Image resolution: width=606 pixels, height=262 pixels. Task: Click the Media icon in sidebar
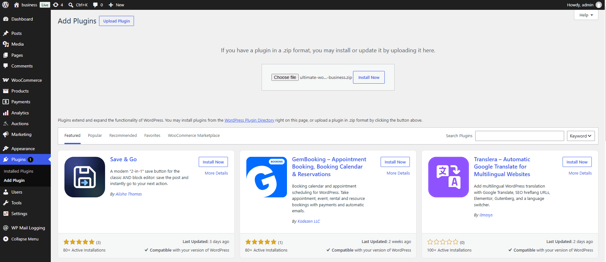coord(6,44)
